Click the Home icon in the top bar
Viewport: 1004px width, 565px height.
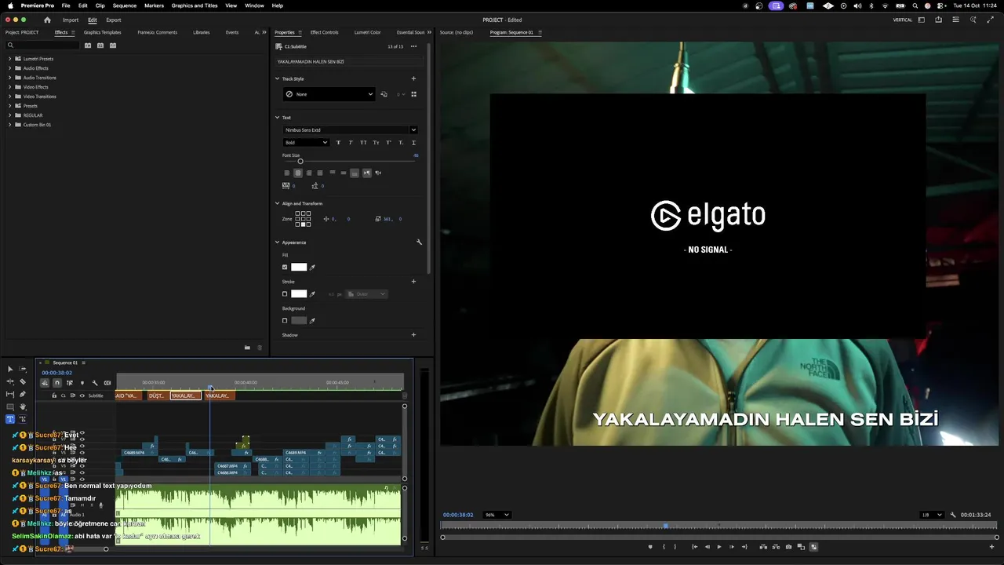(x=47, y=20)
